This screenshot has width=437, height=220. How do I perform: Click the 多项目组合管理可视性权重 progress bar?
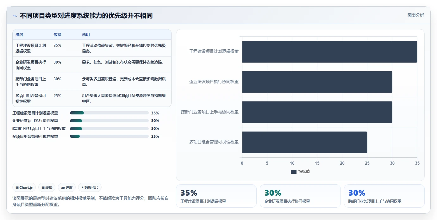[x=109, y=136]
